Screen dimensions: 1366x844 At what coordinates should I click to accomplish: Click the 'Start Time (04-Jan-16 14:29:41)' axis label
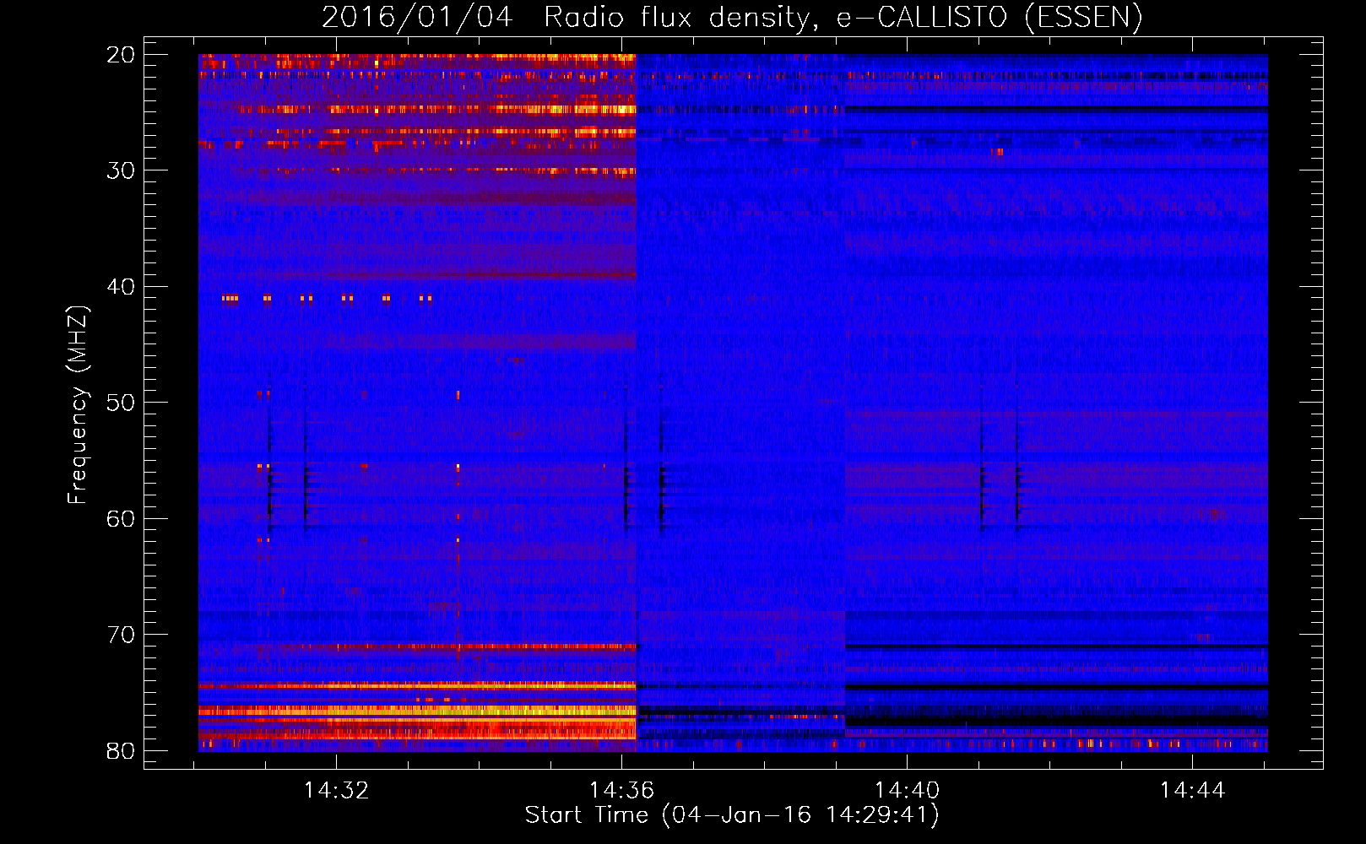tap(732, 815)
